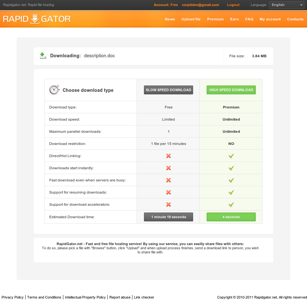307x303 pixels.
Task: Click the green check for Downloads start instantly
Action: tap(231, 168)
